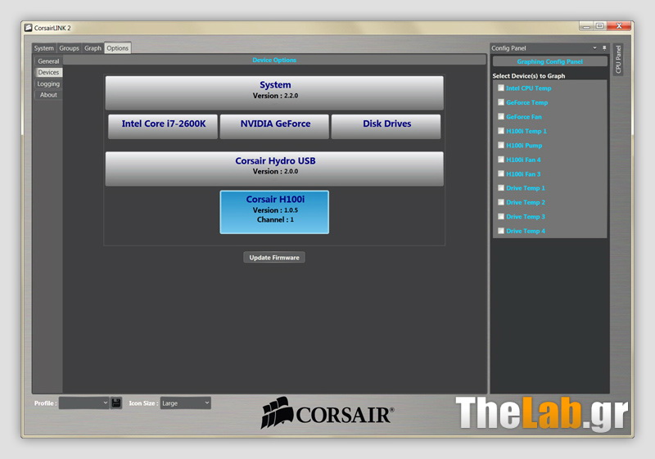
Task: Select the Devices options section
Action: click(48, 72)
